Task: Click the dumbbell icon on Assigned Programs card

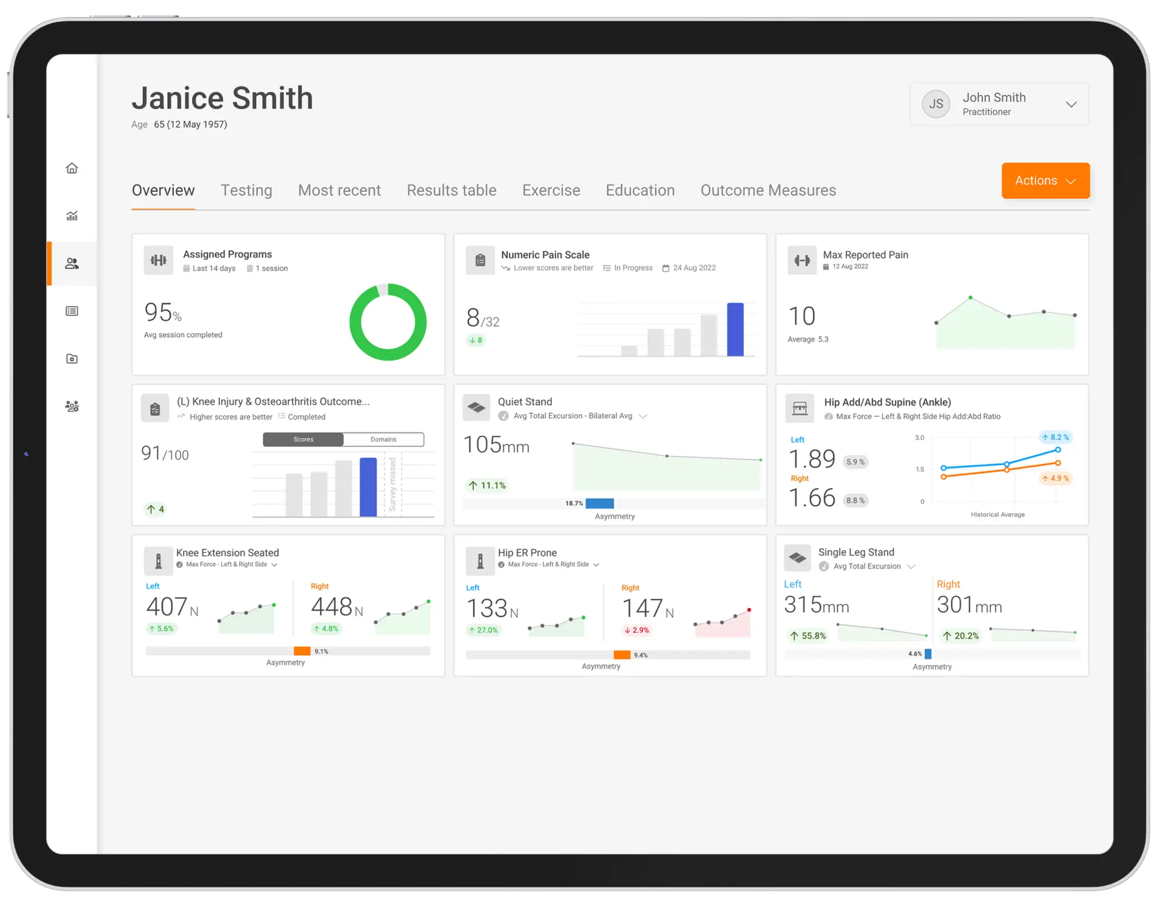Action: (158, 260)
